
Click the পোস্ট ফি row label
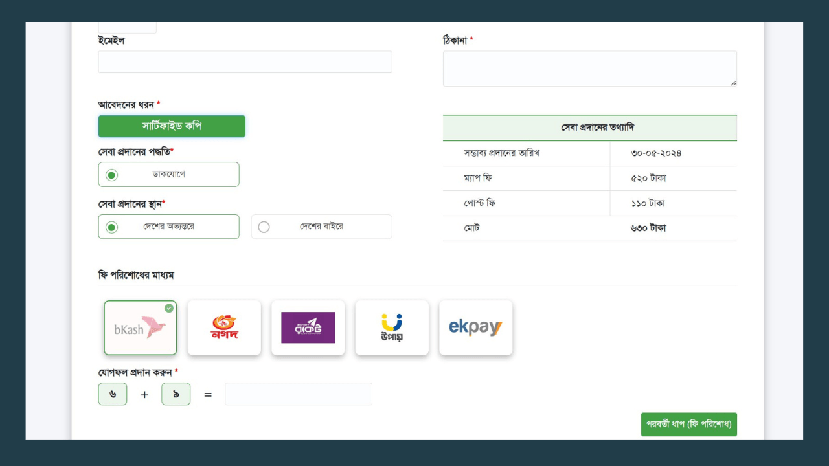480,203
